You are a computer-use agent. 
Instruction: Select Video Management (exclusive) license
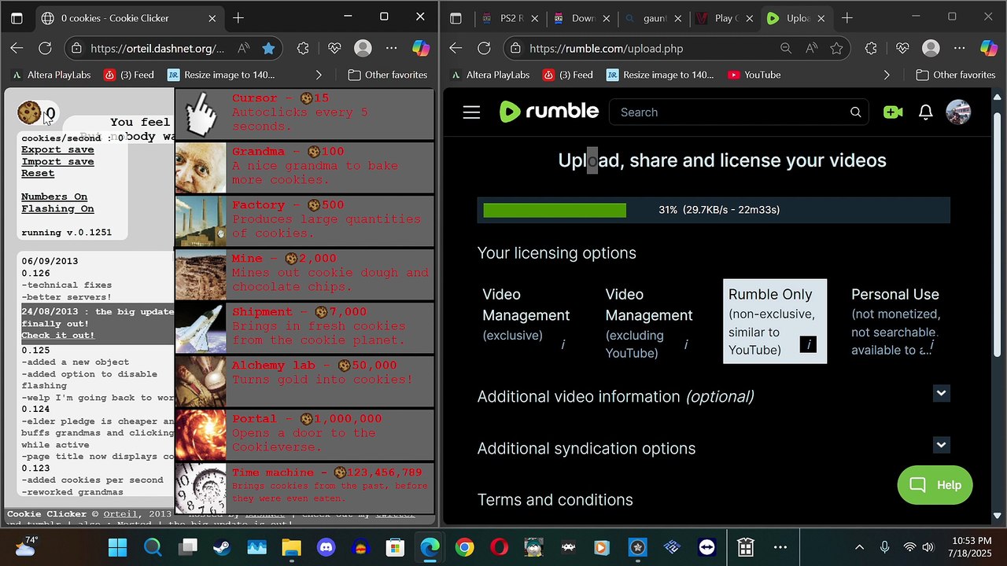tap(529, 321)
